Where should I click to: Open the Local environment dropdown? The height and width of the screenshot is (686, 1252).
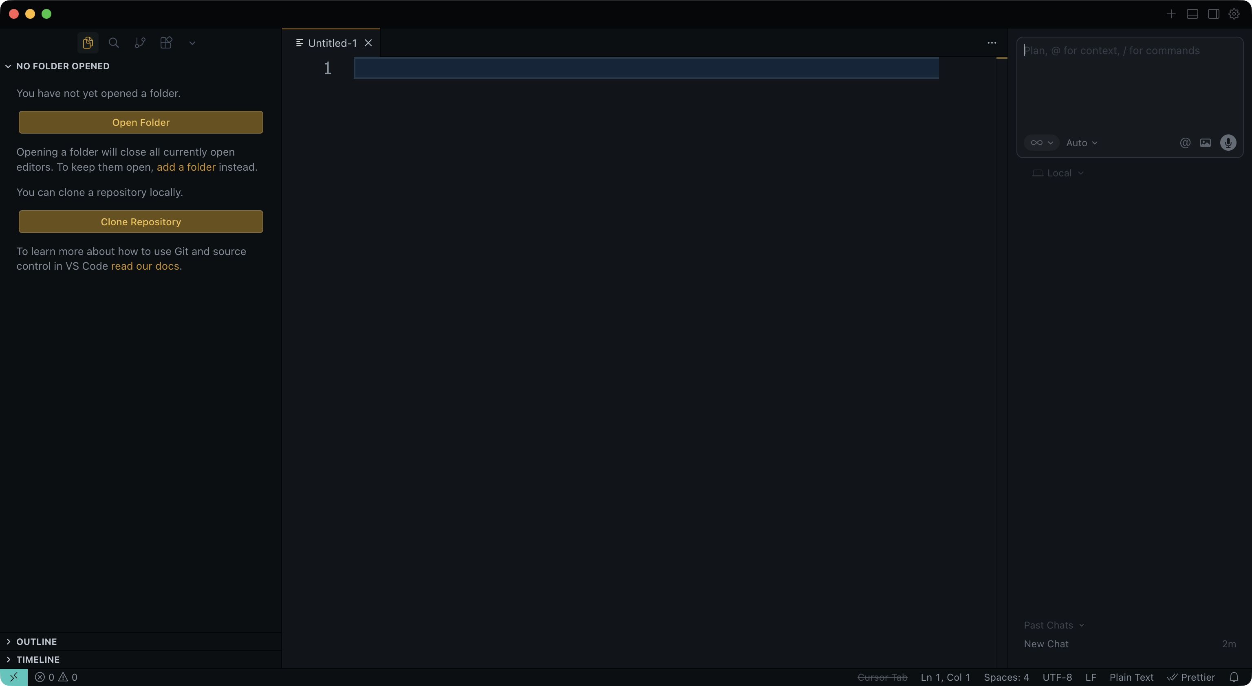click(1058, 174)
